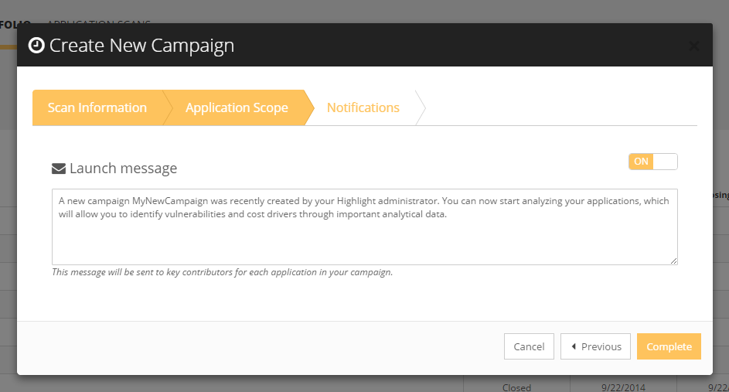Go back with the Previous button
Screen dimensions: 729x392
pos(595,346)
